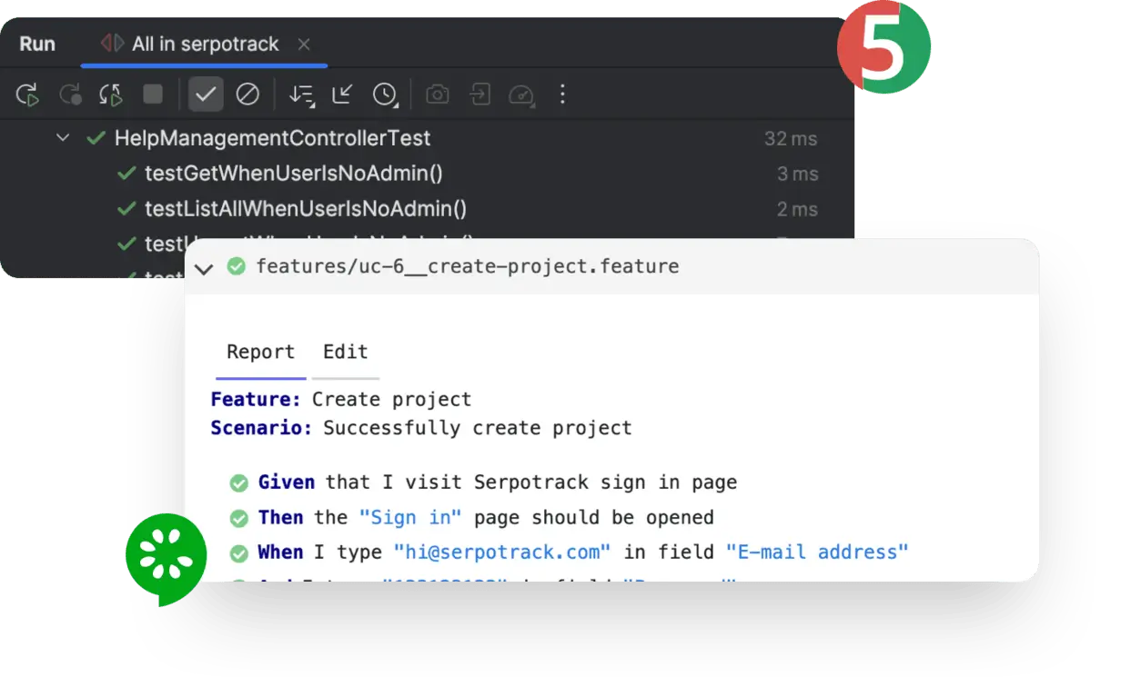Click the Import Test Results icon
This screenshot has height=677, width=1141.
click(x=480, y=94)
